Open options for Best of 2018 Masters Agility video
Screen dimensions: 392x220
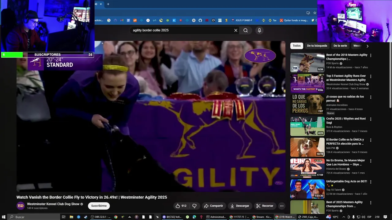click(x=371, y=56)
